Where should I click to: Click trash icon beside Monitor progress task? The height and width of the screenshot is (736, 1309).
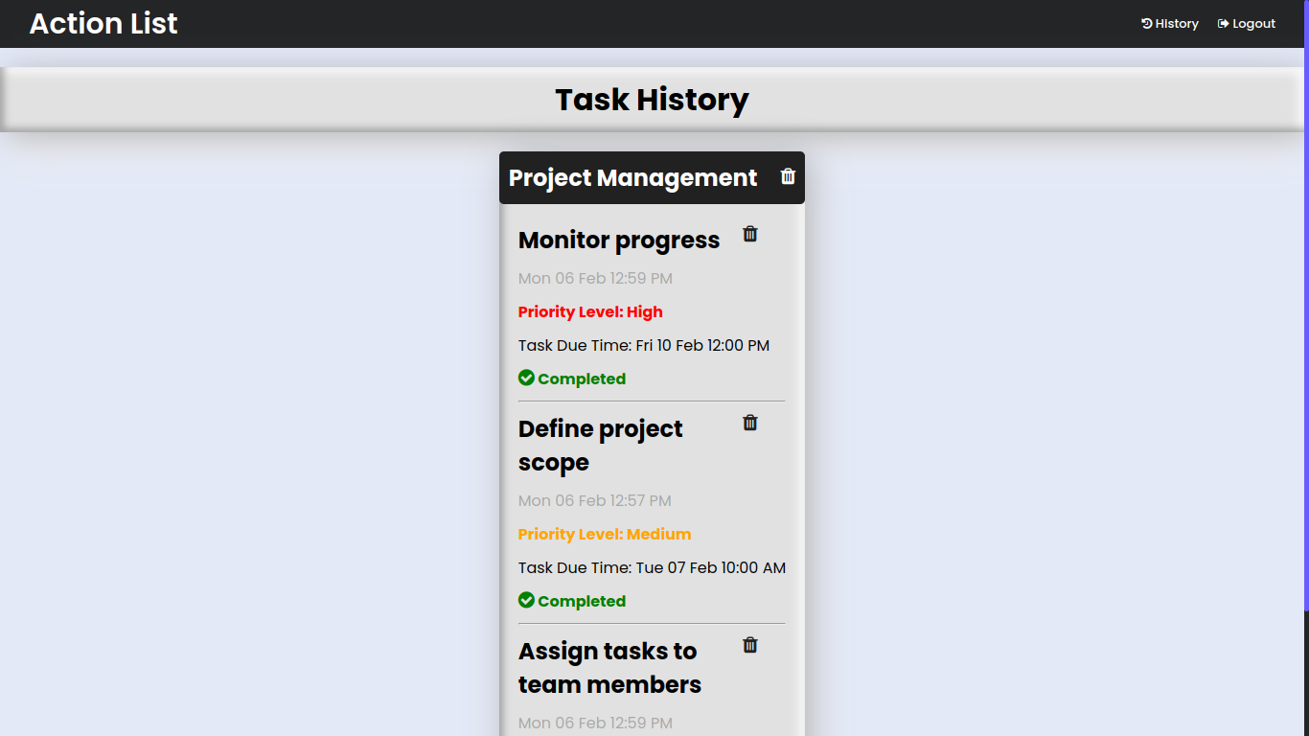point(750,234)
